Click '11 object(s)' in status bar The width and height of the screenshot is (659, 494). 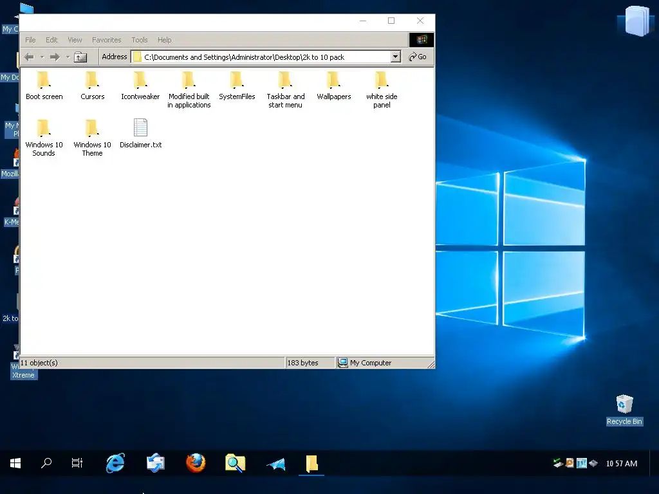[x=39, y=363]
